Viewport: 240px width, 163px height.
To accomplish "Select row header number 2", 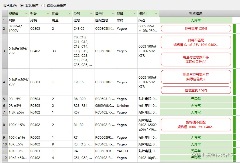I will pyautogui.click(x=5, y=28).
